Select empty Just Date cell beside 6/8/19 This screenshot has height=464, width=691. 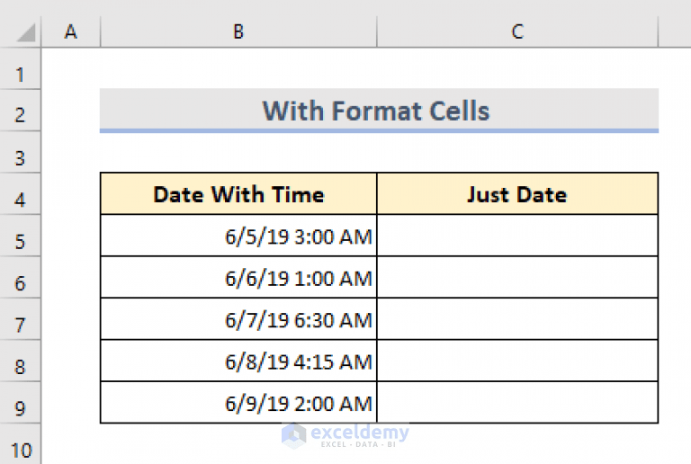517,361
